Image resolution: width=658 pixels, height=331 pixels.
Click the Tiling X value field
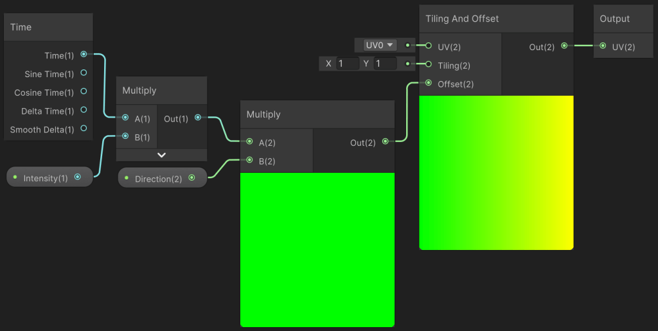[348, 64]
